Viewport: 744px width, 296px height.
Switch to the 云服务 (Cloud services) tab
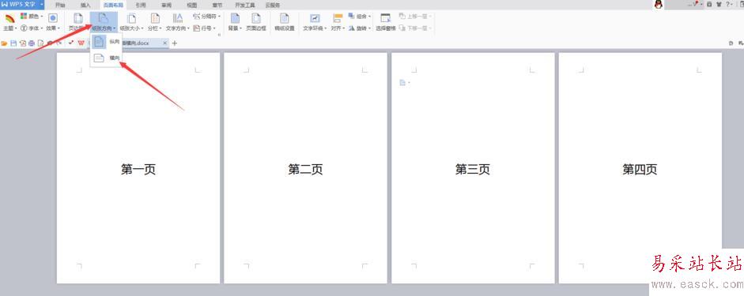tap(272, 6)
